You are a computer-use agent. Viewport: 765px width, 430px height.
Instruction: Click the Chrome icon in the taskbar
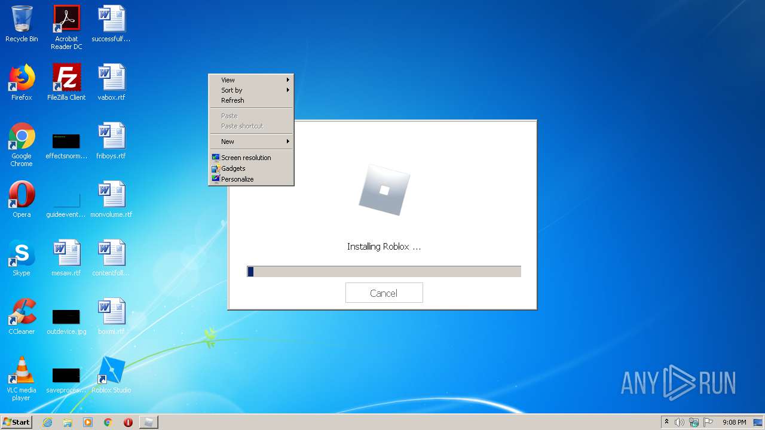(x=108, y=422)
